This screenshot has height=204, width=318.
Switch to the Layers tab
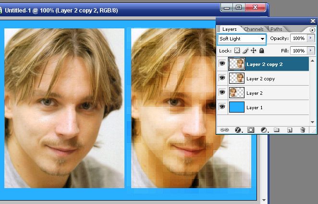pyautogui.click(x=230, y=29)
